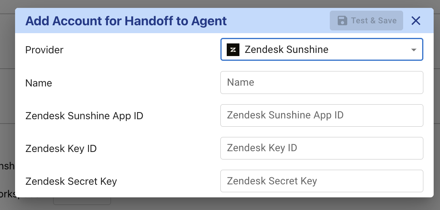Click the Zendesk Key ID label
This screenshot has width=440, height=210.
pos(61,148)
